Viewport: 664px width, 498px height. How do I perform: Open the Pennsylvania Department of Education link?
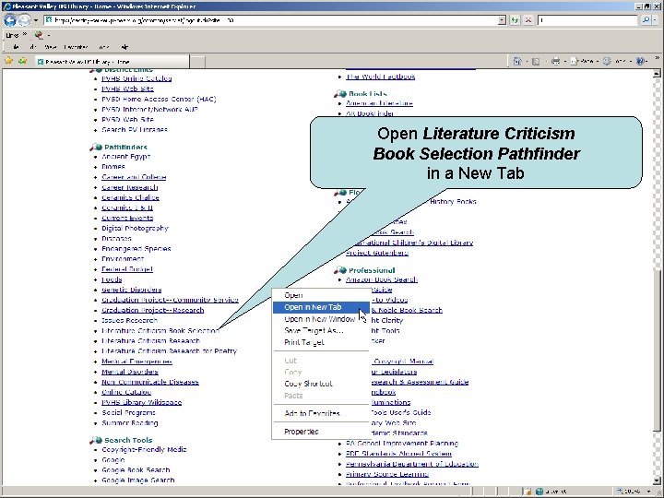(x=412, y=464)
